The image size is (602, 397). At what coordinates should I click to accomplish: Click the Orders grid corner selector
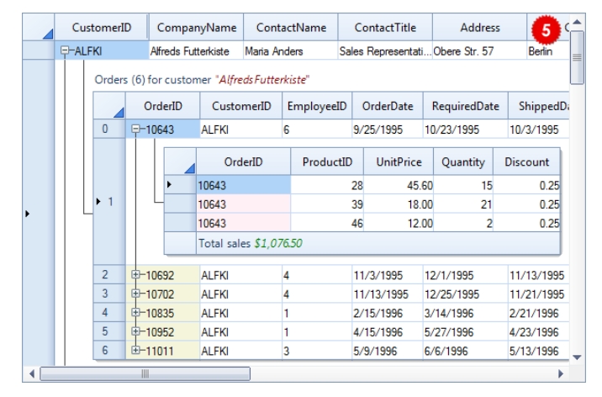[109, 107]
